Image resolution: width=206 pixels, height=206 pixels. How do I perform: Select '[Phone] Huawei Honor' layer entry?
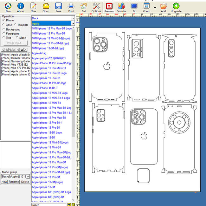pyautogui.click(x=16, y=58)
